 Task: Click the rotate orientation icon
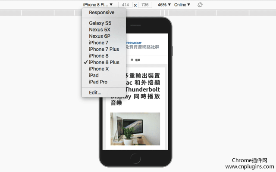[x=200, y=5]
